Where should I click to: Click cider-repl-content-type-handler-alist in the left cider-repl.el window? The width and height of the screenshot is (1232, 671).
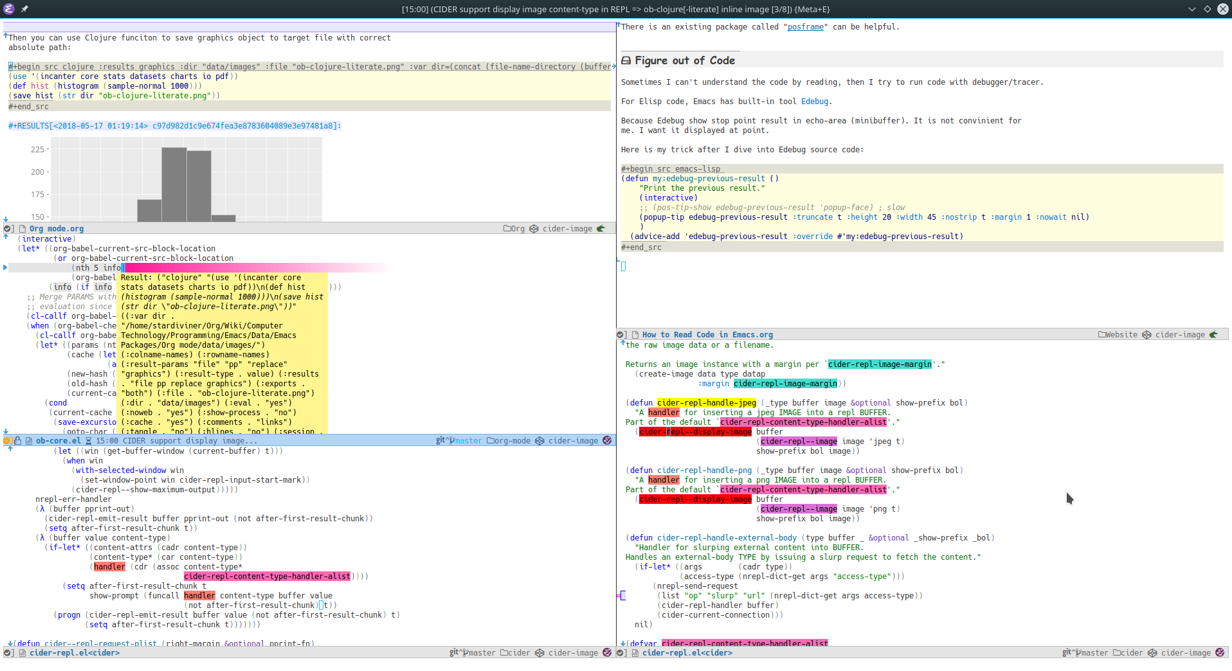coord(267,577)
